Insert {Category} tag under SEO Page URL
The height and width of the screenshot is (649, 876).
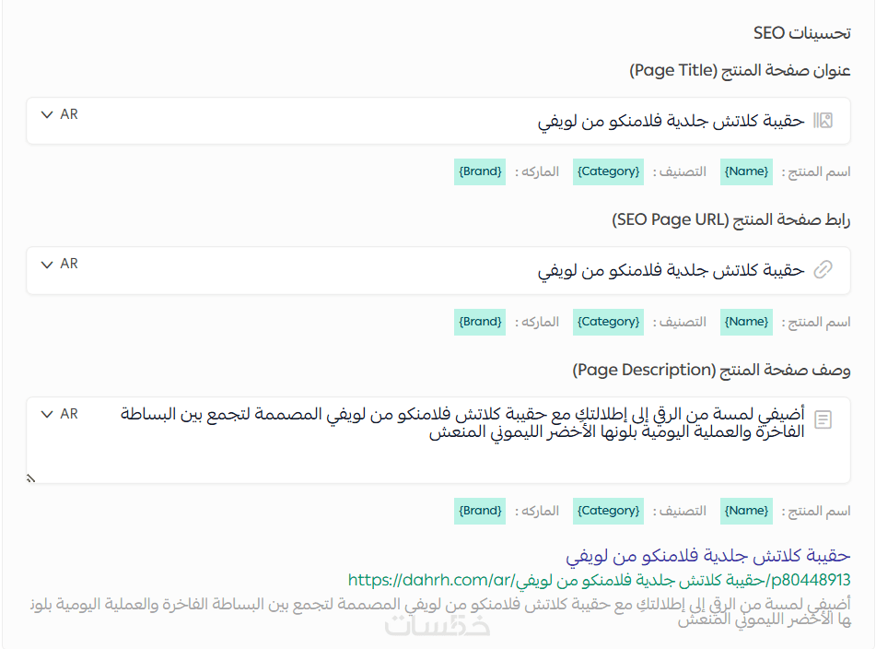coord(608,322)
